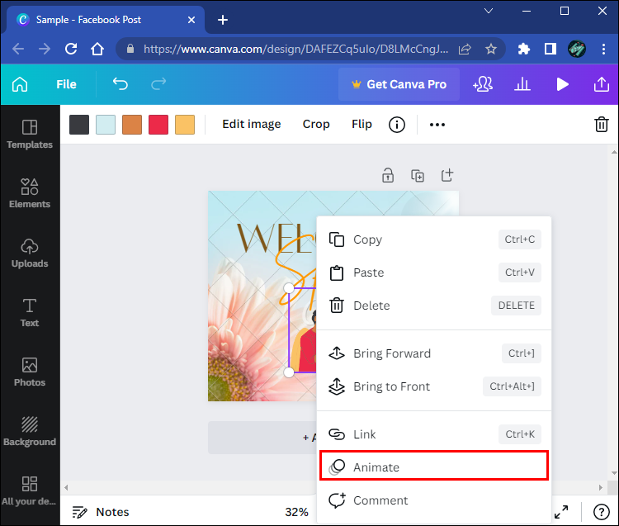Image resolution: width=619 pixels, height=526 pixels.
Task: Choose Copy from context menu
Action: point(434,239)
